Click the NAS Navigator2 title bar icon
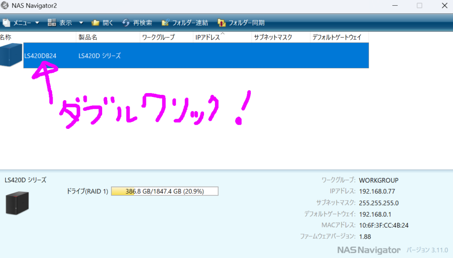 pyautogui.click(x=4, y=5)
